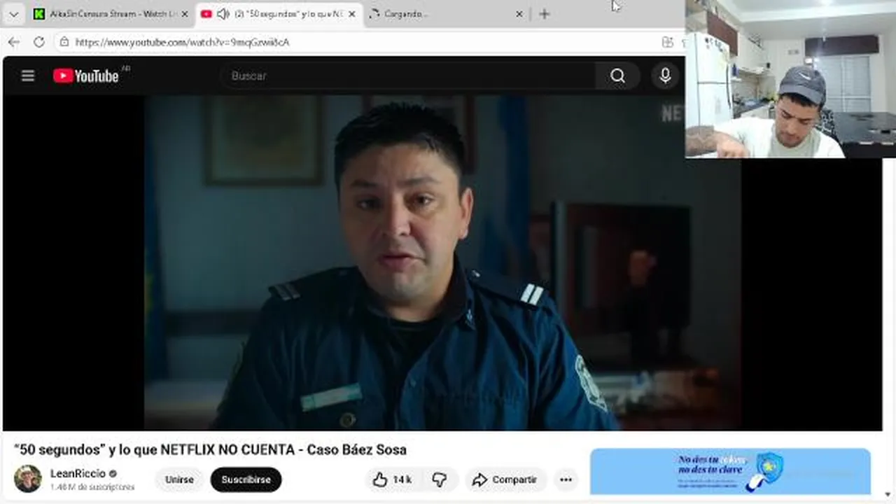
Task: Switch to the AlkaSin Censura Stream tab
Action: [x=111, y=14]
